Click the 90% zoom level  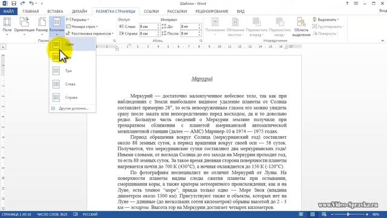tap(376, 214)
